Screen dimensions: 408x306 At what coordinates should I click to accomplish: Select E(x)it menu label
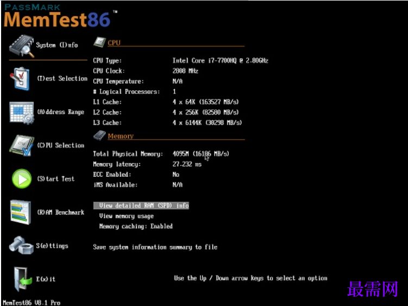(46, 279)
